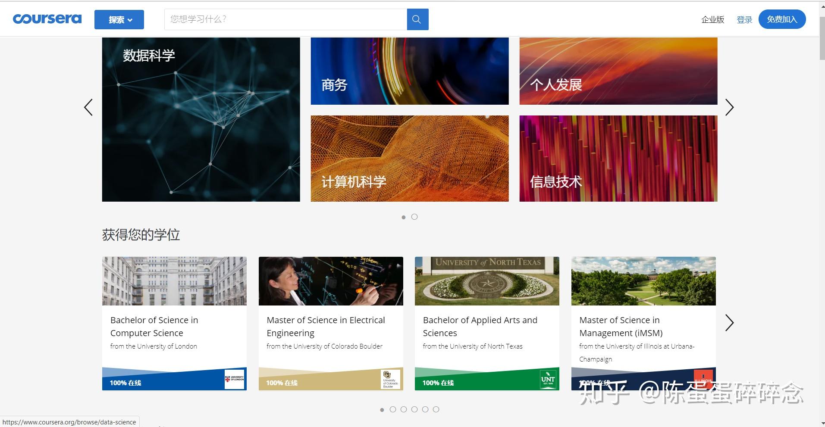Click 'from the University of North Texas' text

(x=473, y=346)
